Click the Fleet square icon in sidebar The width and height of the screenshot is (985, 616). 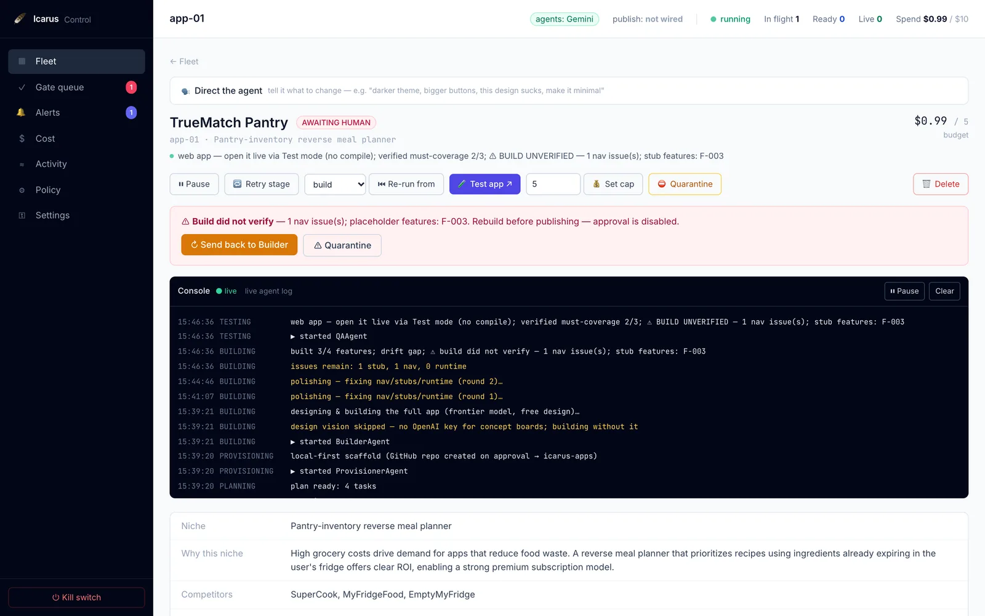22,62
